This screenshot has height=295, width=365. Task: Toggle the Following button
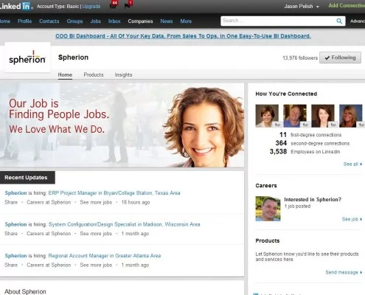pyautogui.click(x=340, y=58)
